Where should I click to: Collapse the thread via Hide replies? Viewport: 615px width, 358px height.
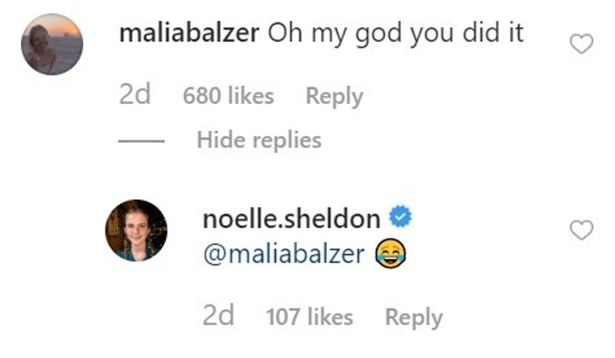coord(259,140)
